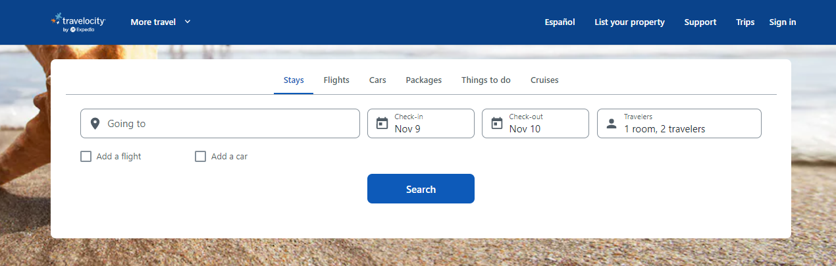
Task: Click the Travelers person icon
Action: click(612, 124)
